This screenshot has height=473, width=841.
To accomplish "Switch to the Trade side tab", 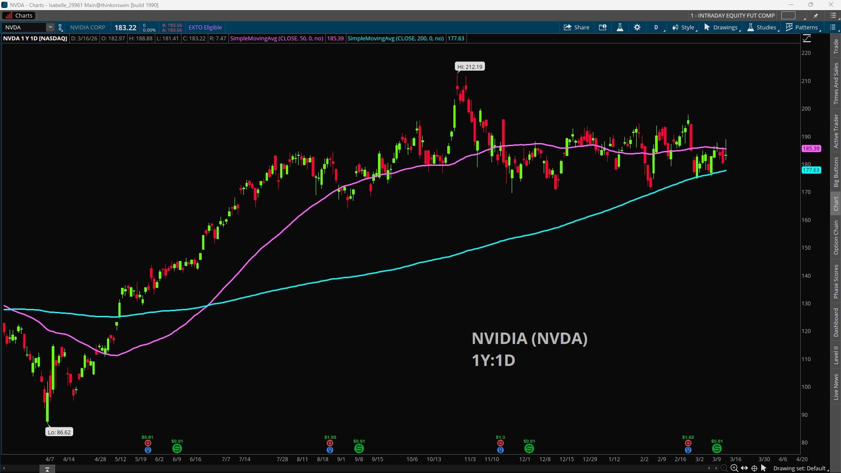I will tap(836, 46).
